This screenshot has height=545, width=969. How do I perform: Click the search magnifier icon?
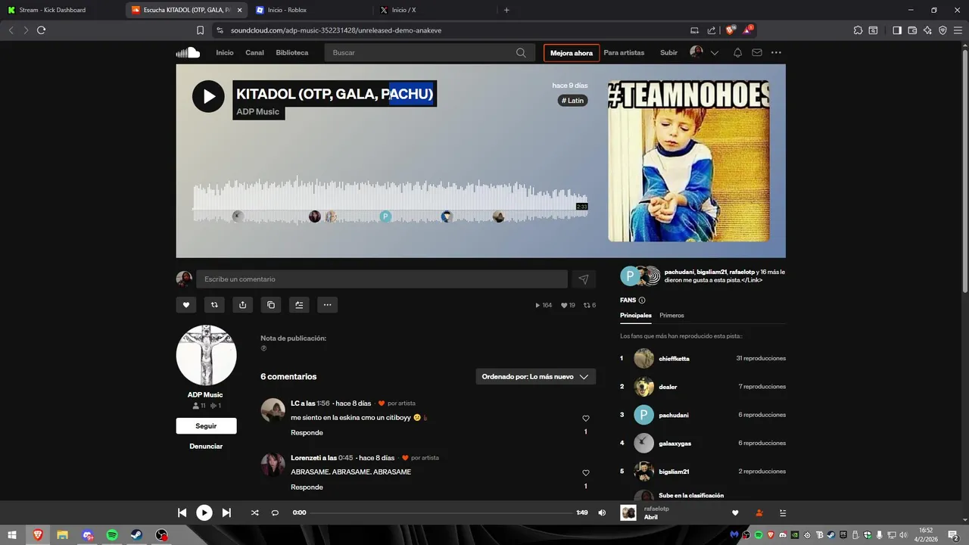click(x=521, y=53)
